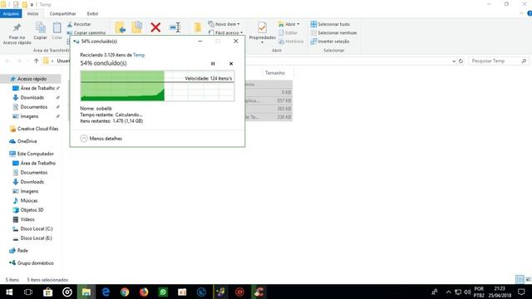Screen dimensions: 532x299
Task: Click the network icon in system tray
Action: pyautogui.click(x=458, y=292)
